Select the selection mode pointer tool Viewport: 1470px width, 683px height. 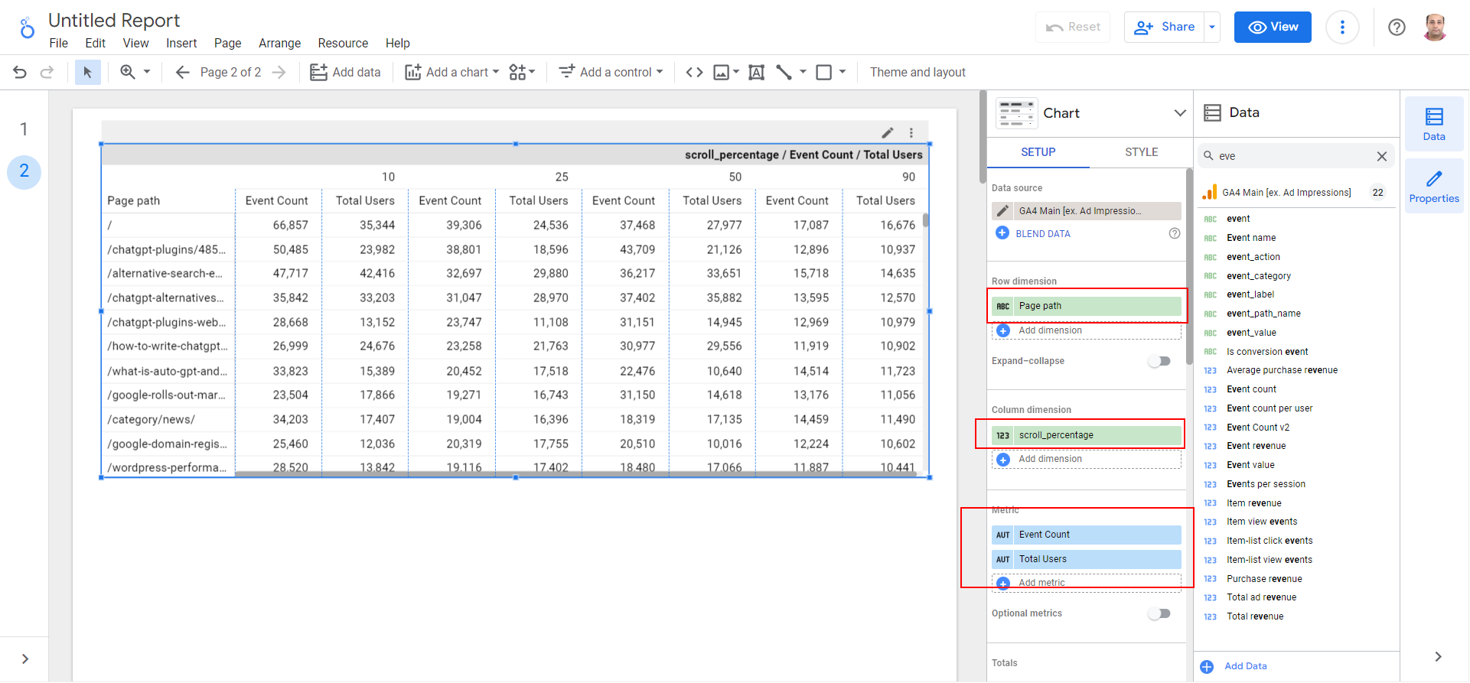tap(87, 72)
